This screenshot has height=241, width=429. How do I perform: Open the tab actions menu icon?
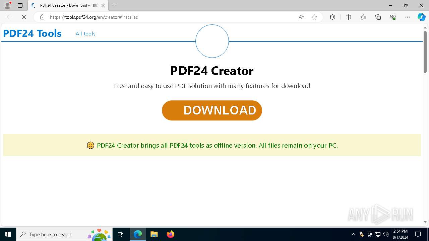coord(20,5)
